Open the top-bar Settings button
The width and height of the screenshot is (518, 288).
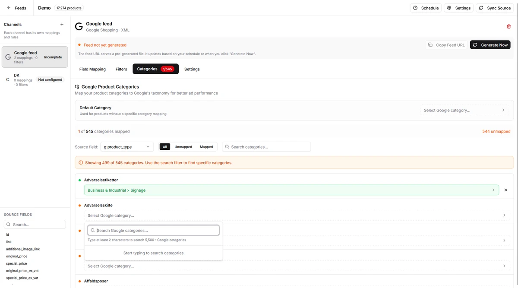(458, 8)
